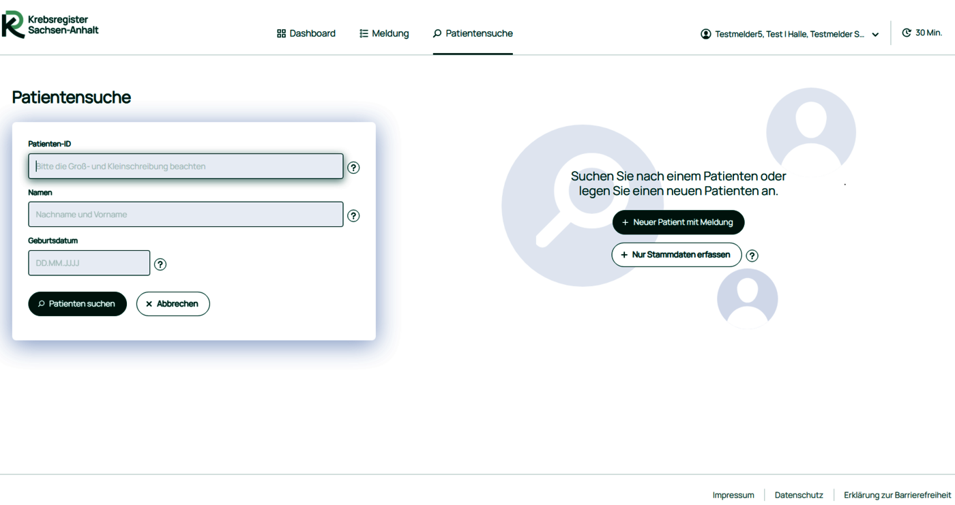Select the Patientensuche navigation tab
The image size is (955, 505).
473,33
